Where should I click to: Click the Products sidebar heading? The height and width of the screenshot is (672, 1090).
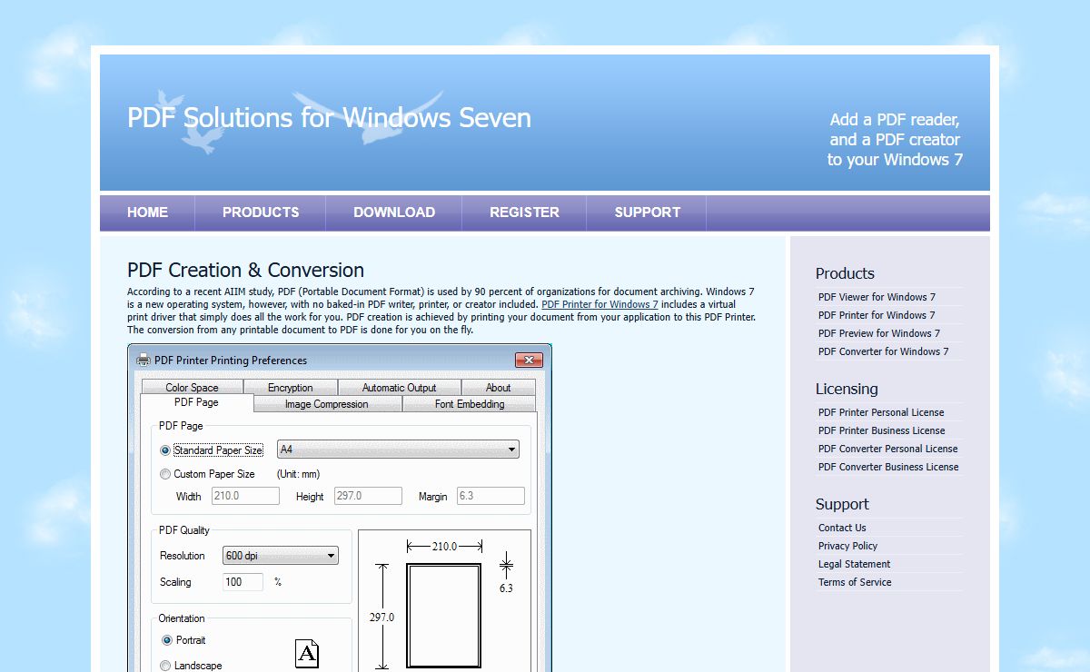click(845, 273)
